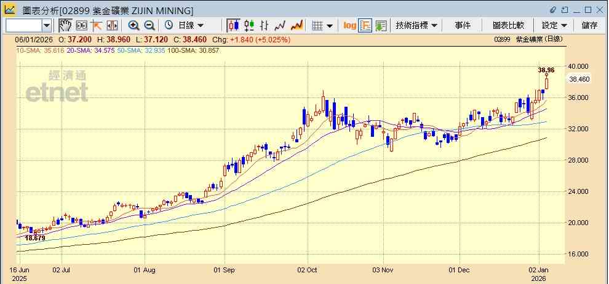Click the crosshair binoculars view icon

click(x=82, y=26)
